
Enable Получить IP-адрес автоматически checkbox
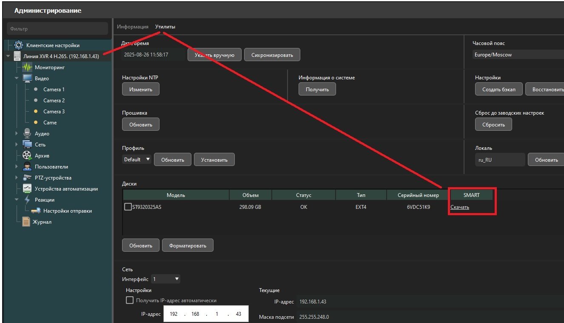pos(130,301)
